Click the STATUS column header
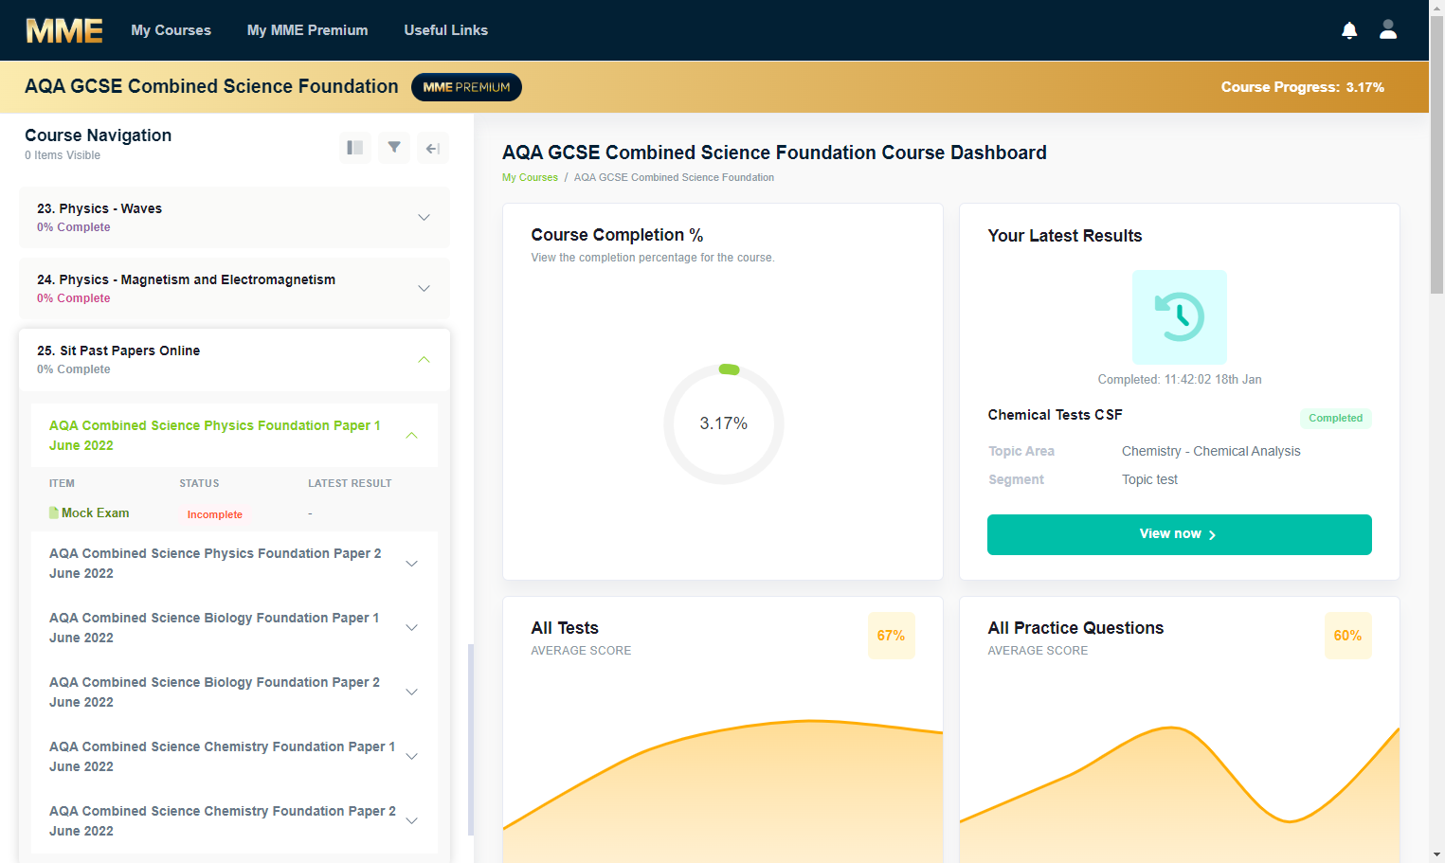1445x863 pixels. (x=199, y=483)
